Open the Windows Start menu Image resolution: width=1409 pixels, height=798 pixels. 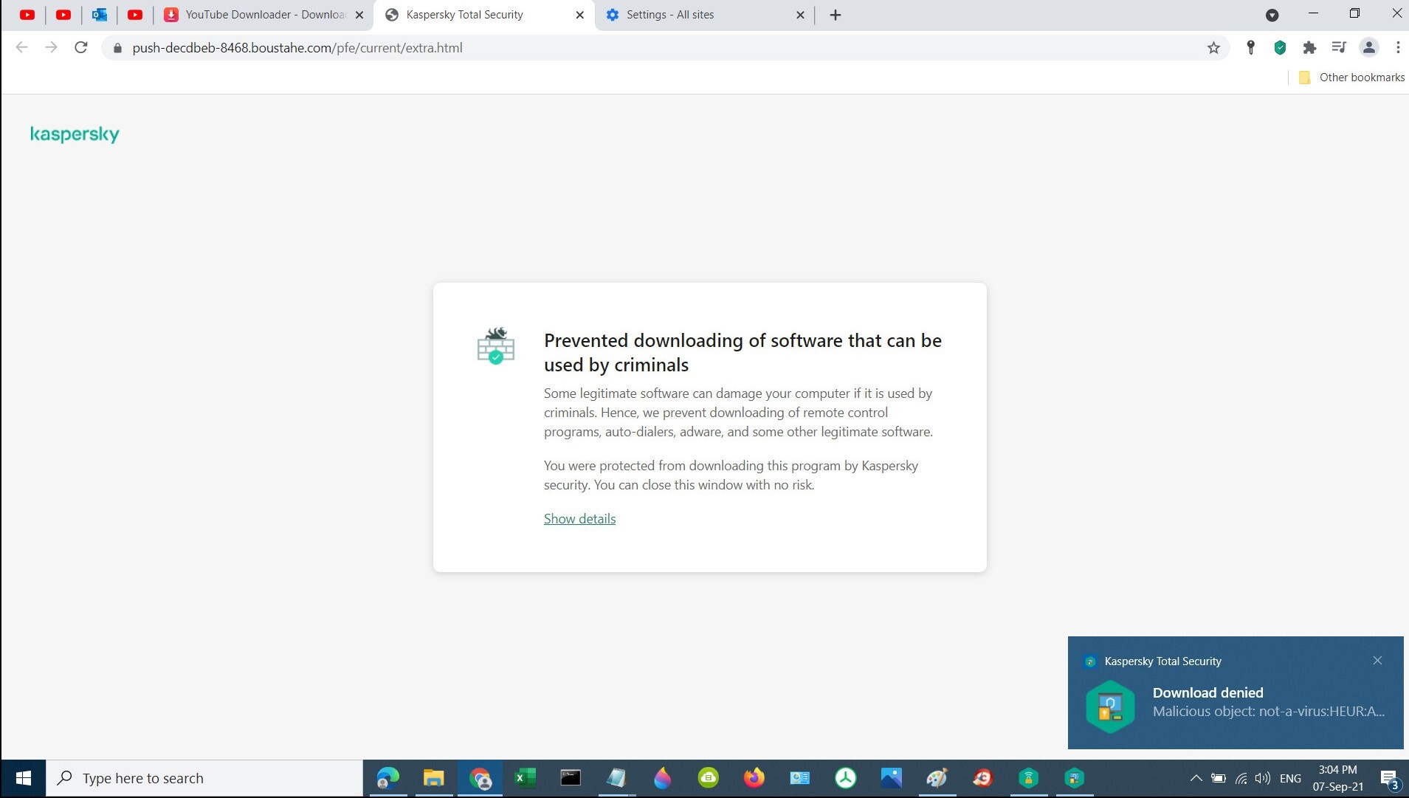[x=23, y=778]
